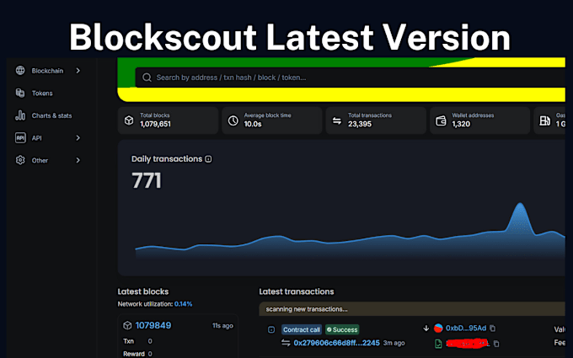The height and width of the screenshot is (358, 573).
Task: Click the Total blocks cube icon
Action: click(129, 120)
